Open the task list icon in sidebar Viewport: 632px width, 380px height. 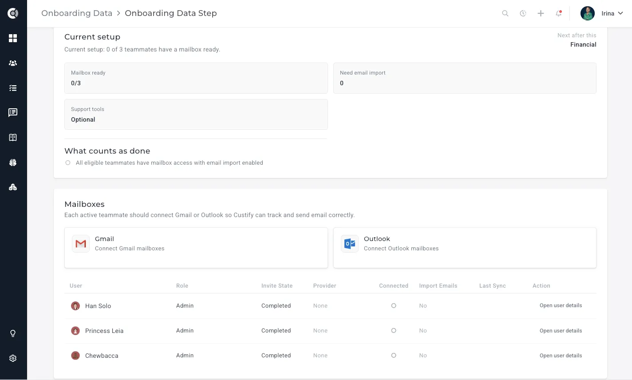pyautogui.click(x=13, y=88)
